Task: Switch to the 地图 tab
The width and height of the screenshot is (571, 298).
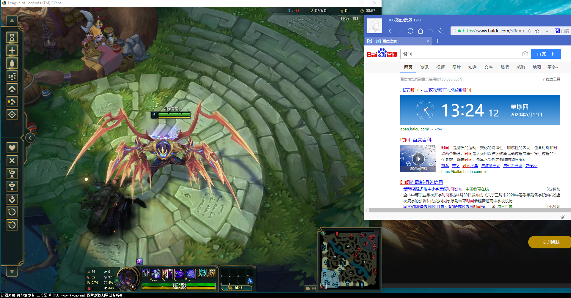Action: click(537, 67)
